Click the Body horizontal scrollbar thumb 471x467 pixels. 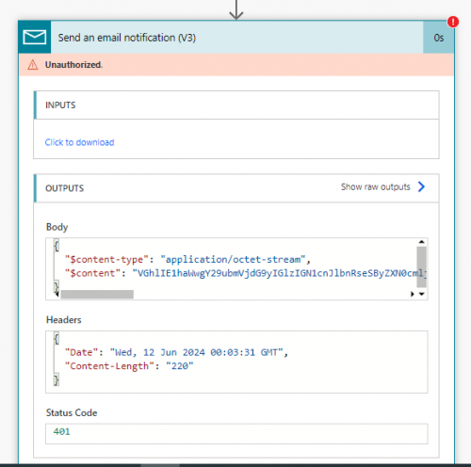tap(97, 295)
